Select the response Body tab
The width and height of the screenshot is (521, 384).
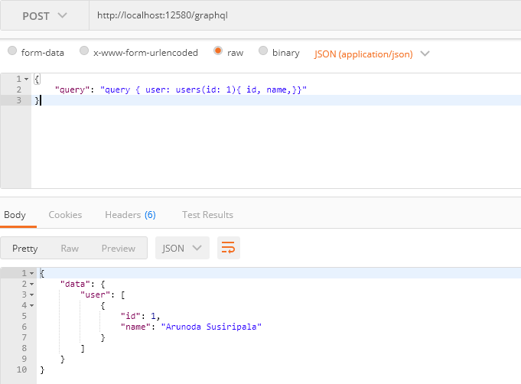15,215
